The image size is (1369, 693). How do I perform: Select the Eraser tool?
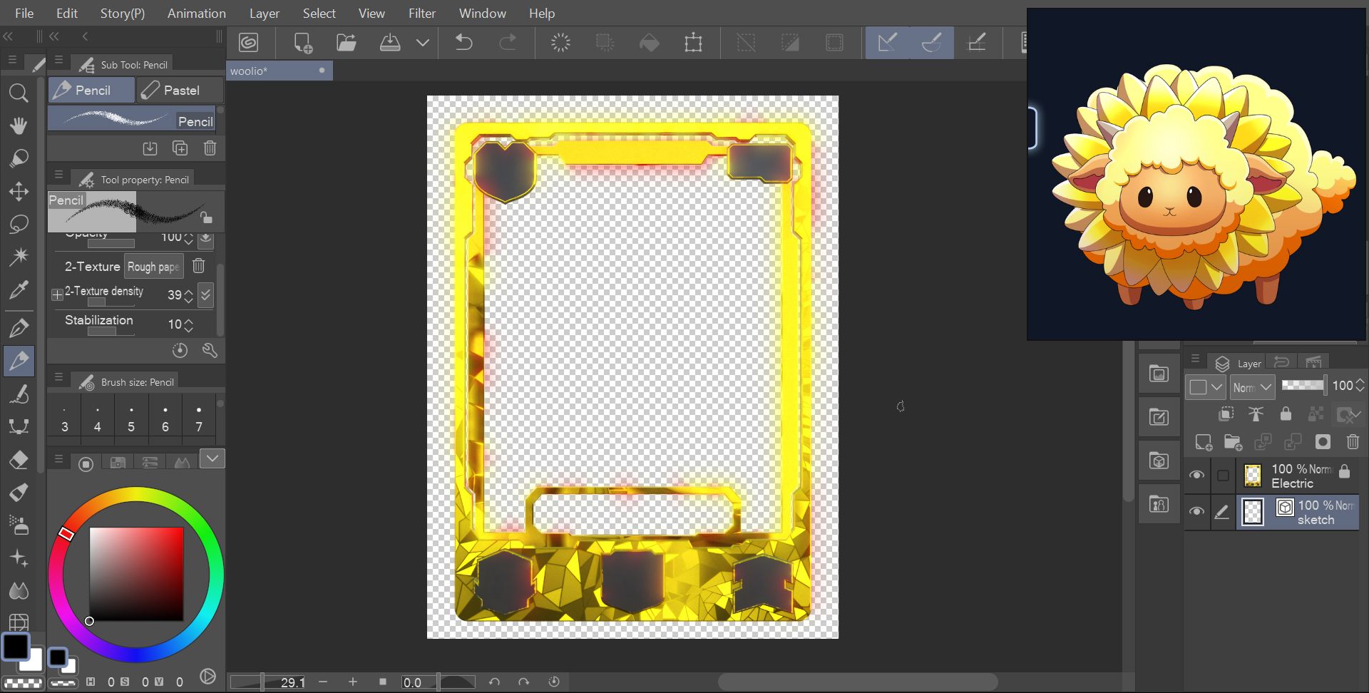coord(19,460)
